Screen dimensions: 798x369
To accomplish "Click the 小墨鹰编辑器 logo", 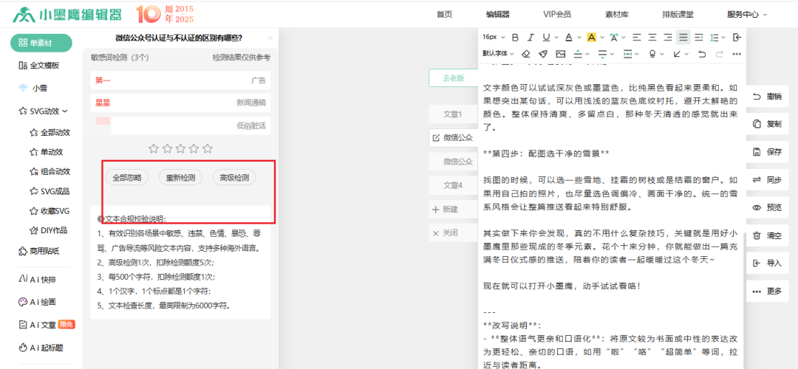I will [68, 15].
